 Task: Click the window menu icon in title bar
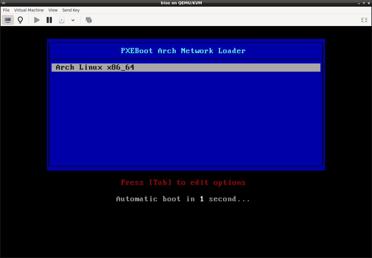3,3
